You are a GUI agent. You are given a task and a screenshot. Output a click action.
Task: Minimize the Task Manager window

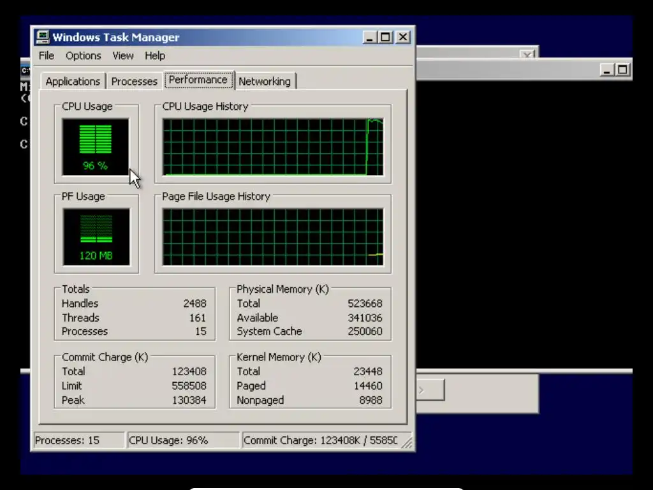pos(369,37)
